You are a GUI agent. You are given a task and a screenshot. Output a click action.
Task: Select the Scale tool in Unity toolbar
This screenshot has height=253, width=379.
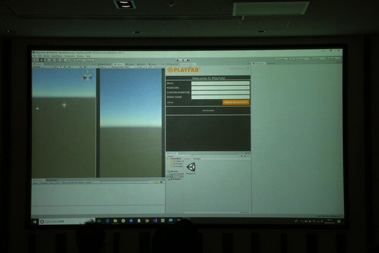click(x=52, y=60)
